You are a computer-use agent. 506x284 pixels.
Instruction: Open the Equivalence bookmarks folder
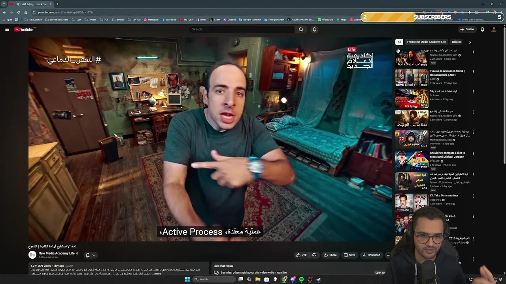click(x=33, y=20)
